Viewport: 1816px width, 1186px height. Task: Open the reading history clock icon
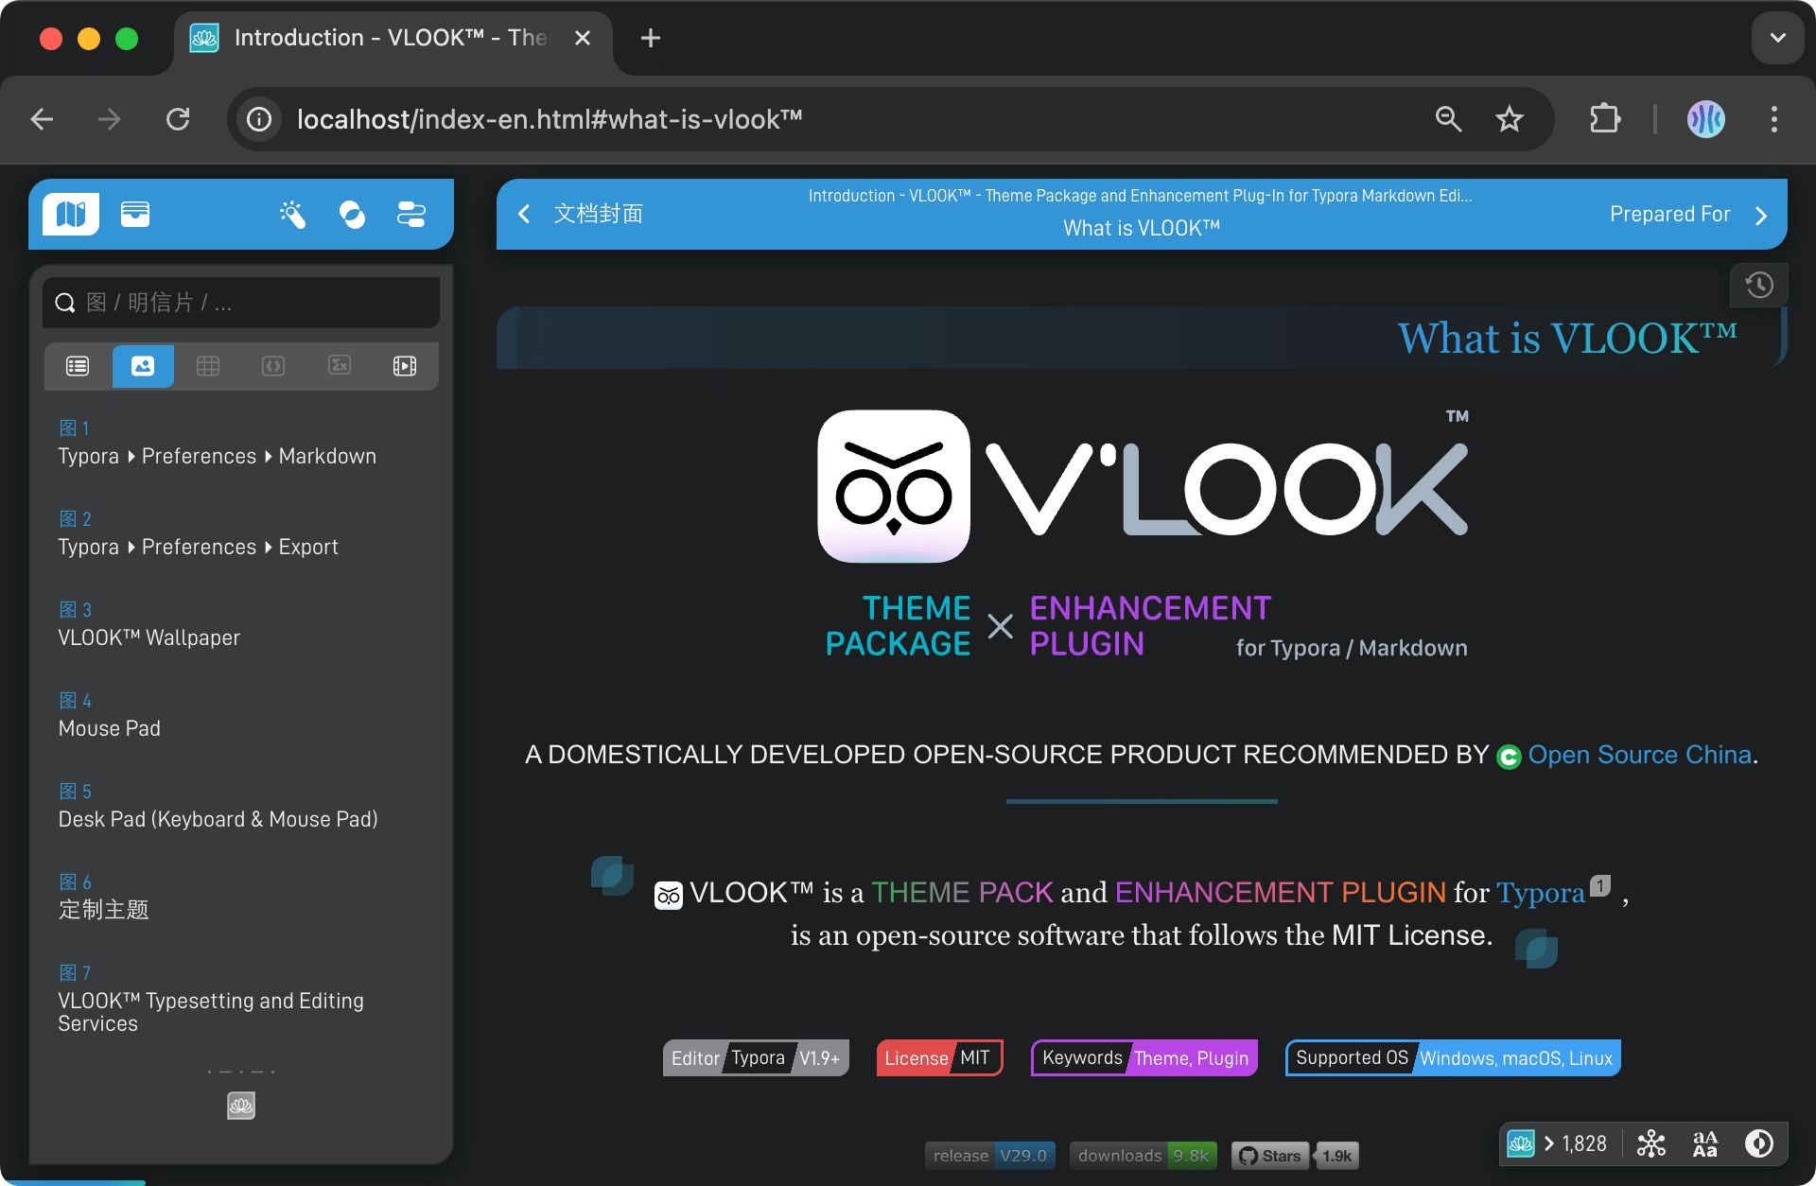click(1759, 285)
